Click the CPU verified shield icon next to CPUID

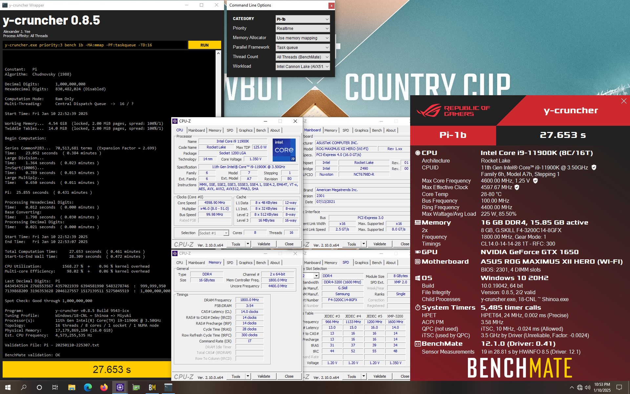(x=594, y=167)
